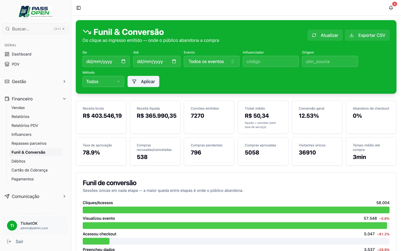The height and width of the screenshot is (251, 401).
Task: Focus the Origem utm_source field
Action: (330, 61)
